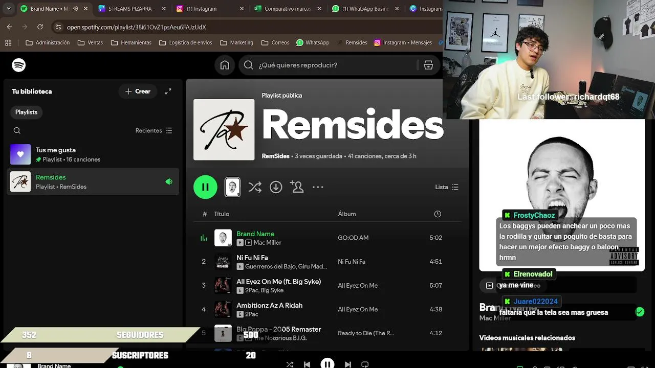Go to Spotify Home (house icon)
Viewport: 655px width, 368px height.
225,65
